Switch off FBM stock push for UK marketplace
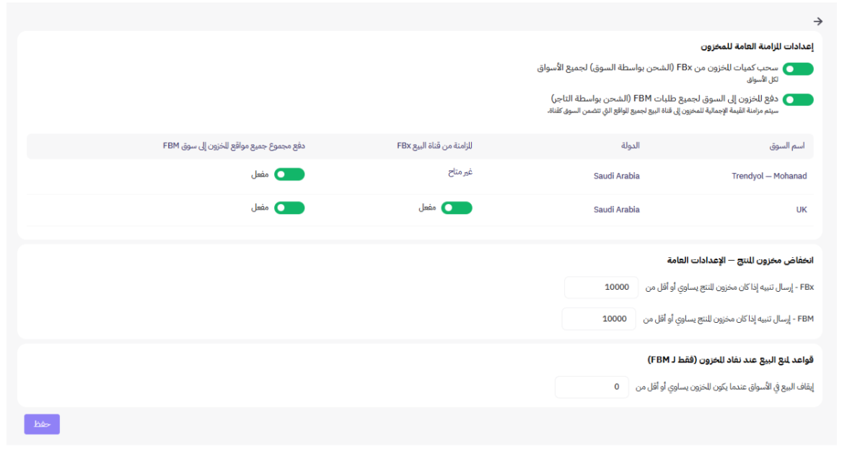847x459 pixels. click(x=289, y=208)
